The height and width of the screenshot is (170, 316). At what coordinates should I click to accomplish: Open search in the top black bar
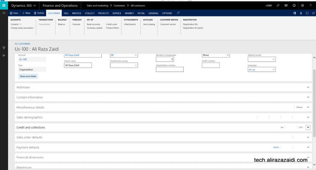[x=278, y=5]
